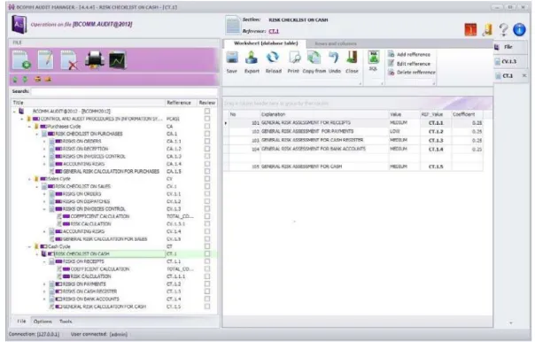Click the Copy from icon
This screenshot has height=342, width=535.
314,58
